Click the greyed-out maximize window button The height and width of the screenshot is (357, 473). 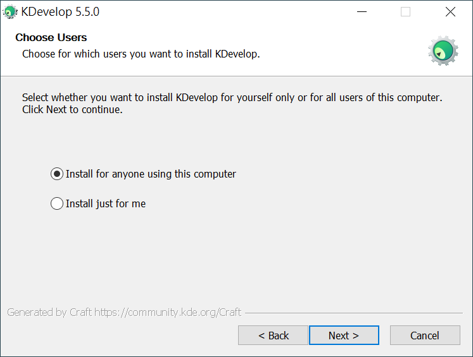pos(405,12)
